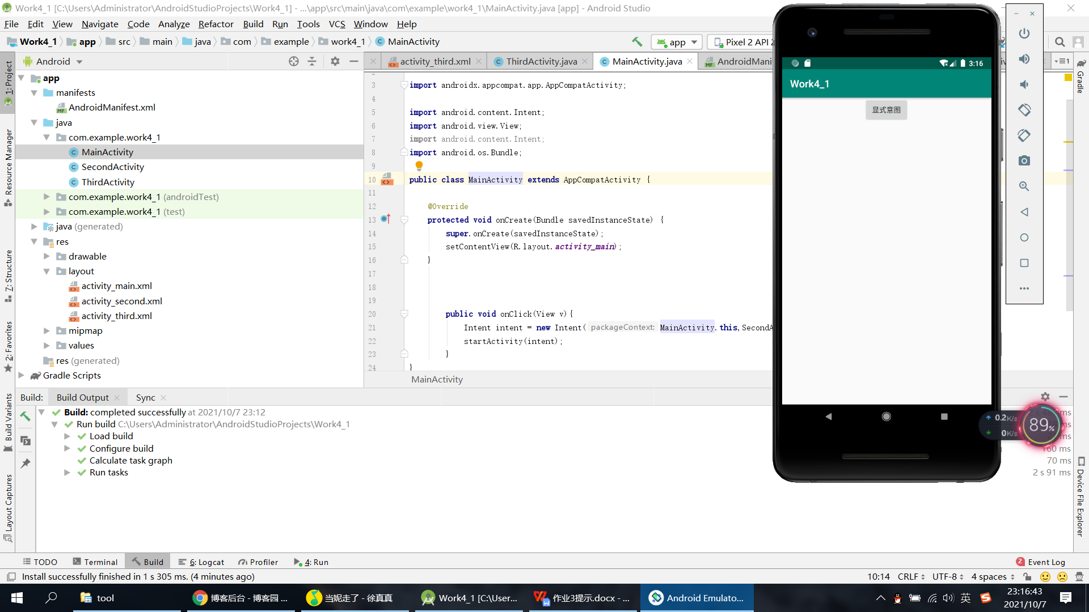Open activity_second.xml in project tree
The height and width of the screenshot is (612, 1089).
[121, 301]
